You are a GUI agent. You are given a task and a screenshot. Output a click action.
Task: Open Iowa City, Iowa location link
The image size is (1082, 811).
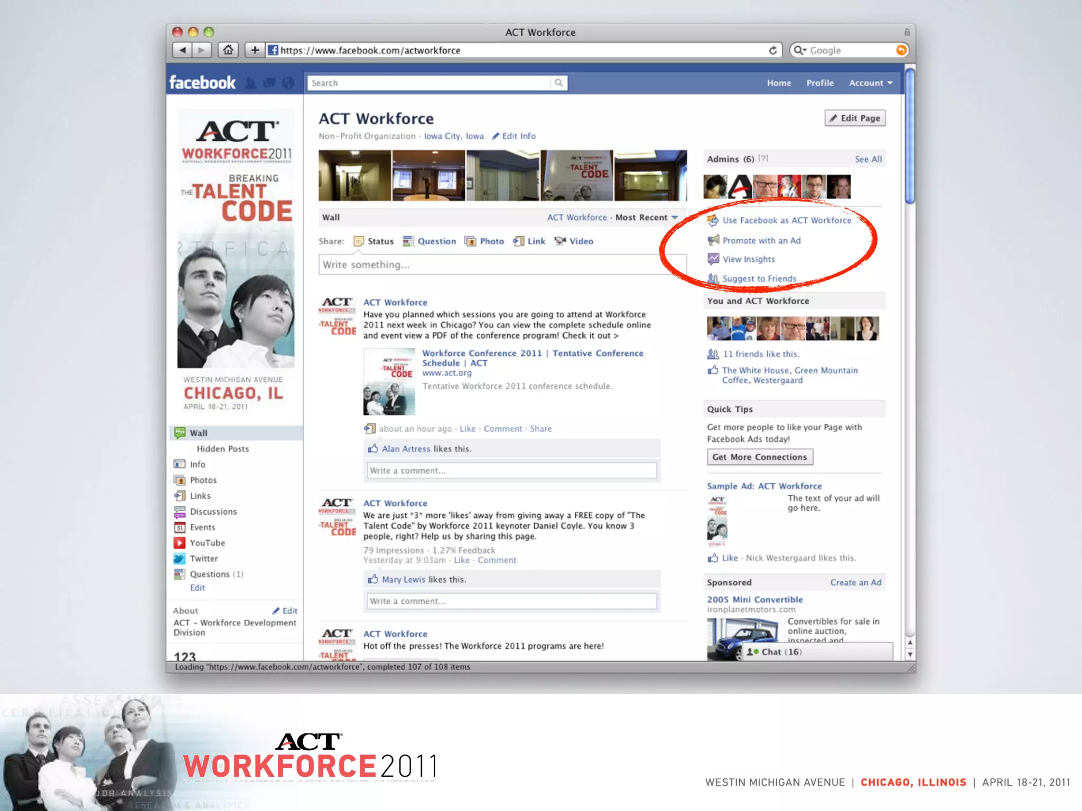[x=453, y=136]
